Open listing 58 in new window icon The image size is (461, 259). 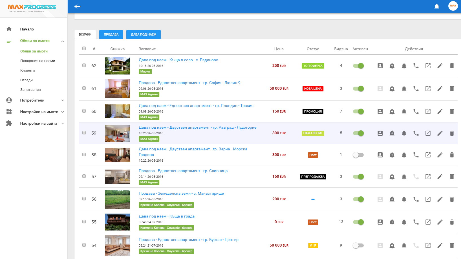click(428, 155)
